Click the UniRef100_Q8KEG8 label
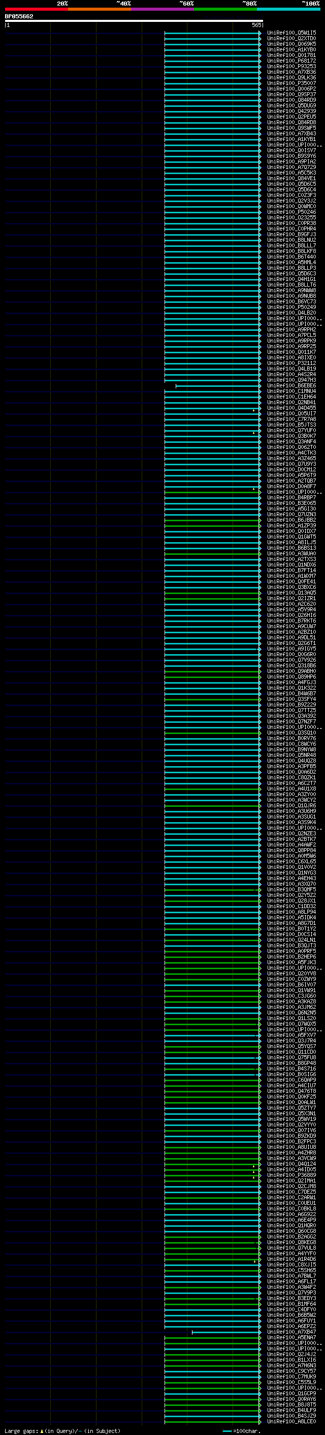 291,1242
